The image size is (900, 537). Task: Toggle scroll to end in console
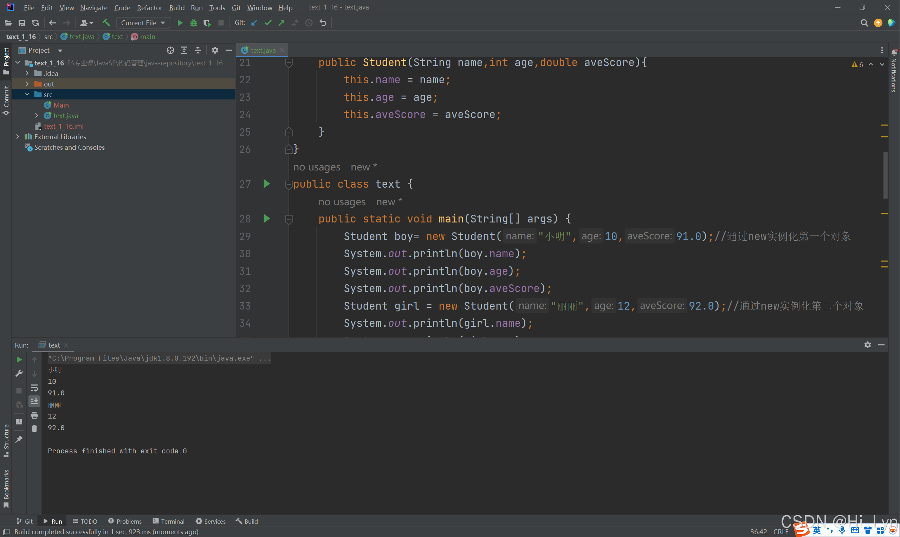point(34,401)
